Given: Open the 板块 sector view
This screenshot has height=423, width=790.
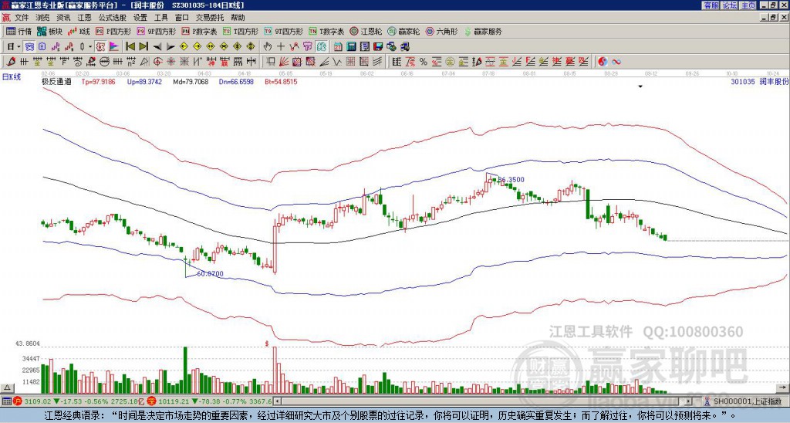Looking at the screenshot, I should point(49,31).
